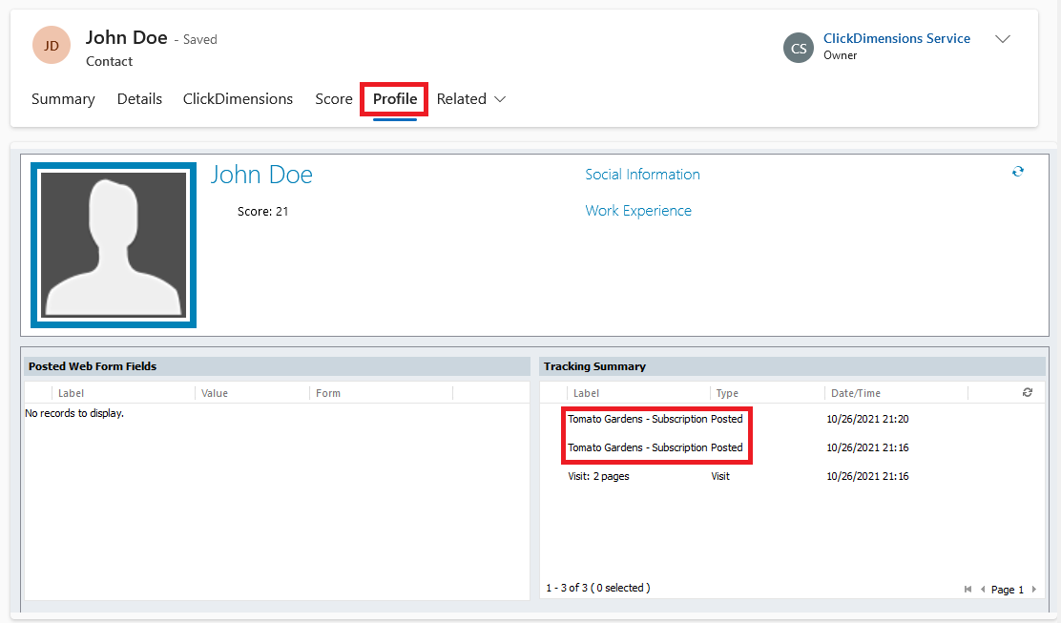This screenshot has height=623, width=1061.
Task: Expand the header chevron next to Owner
Action: tap(1003, 39)
